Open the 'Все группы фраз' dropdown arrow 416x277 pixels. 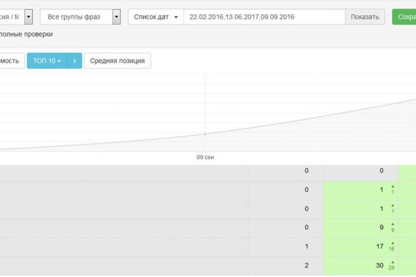(116, 17)
